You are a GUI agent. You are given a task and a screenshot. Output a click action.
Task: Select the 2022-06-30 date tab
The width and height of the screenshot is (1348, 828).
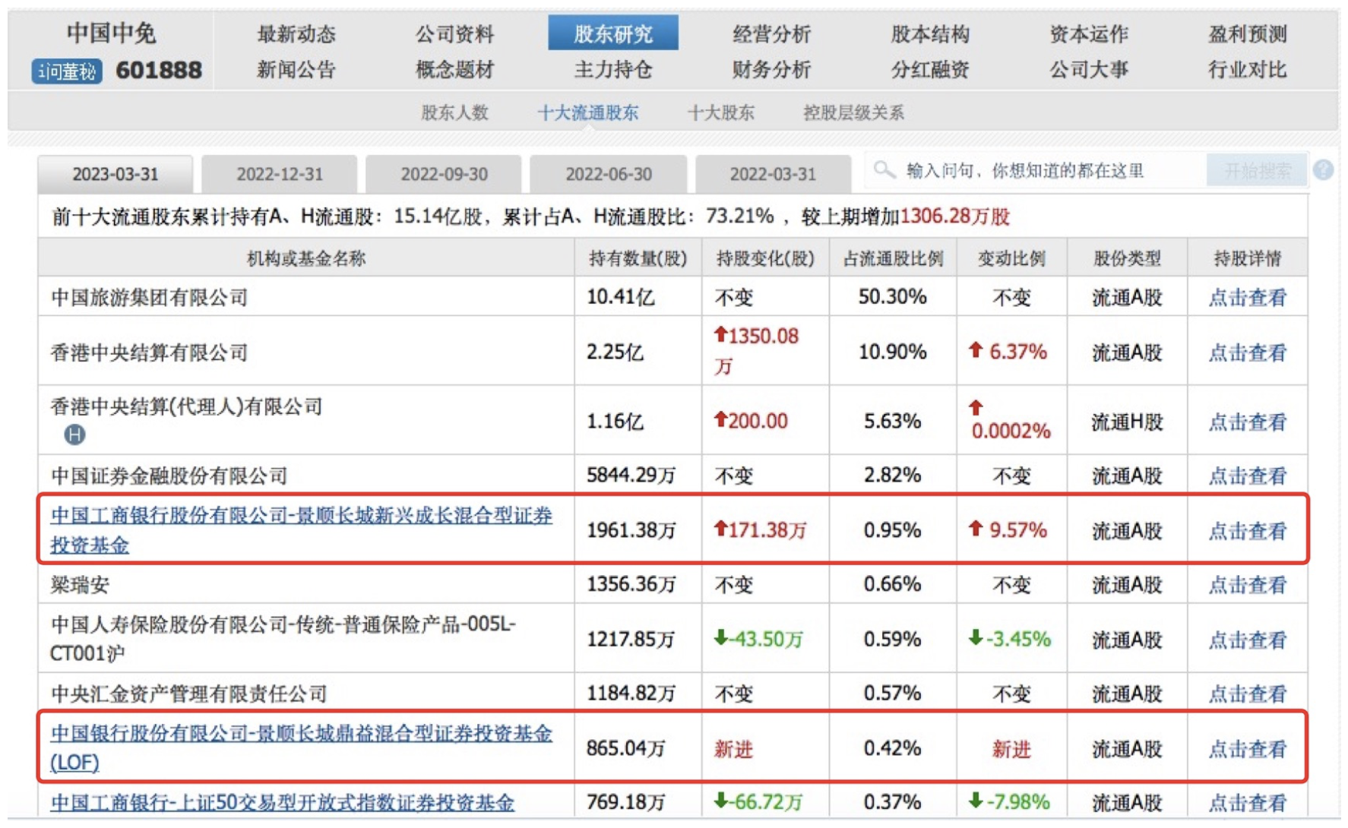pyautogui.click(x=609, y=174)
